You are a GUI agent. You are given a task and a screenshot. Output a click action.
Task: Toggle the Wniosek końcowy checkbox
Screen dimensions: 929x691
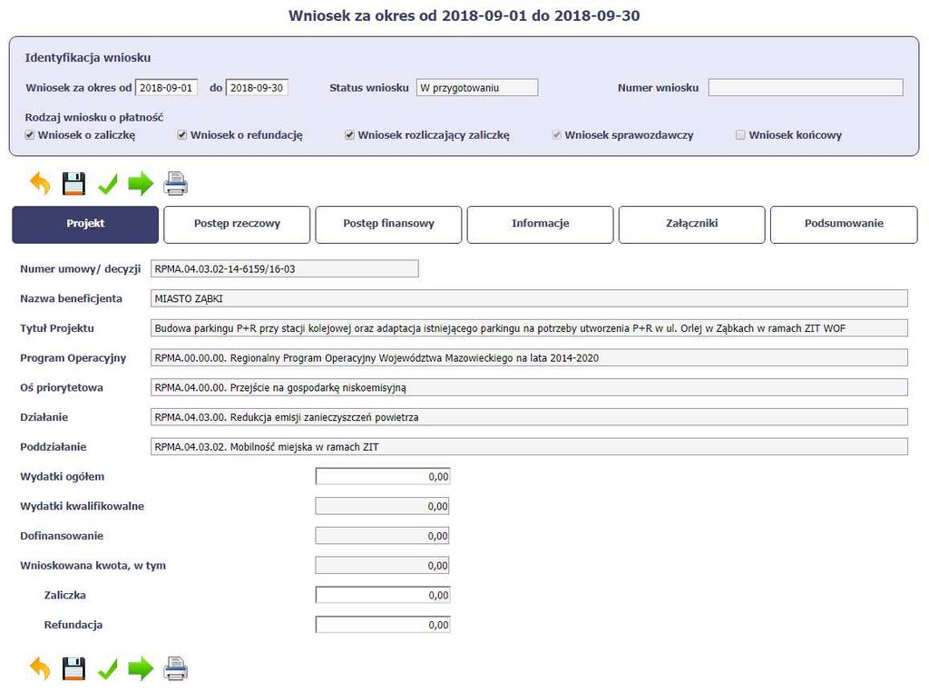tap(740, 135)
